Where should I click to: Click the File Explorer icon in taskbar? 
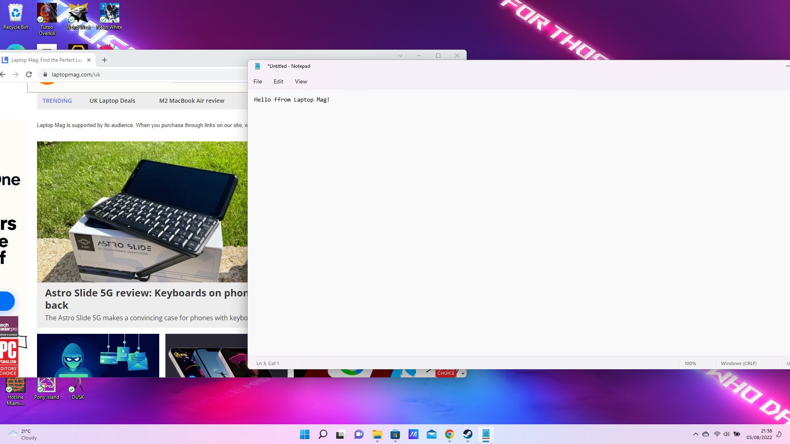click(x=377, y=434)
